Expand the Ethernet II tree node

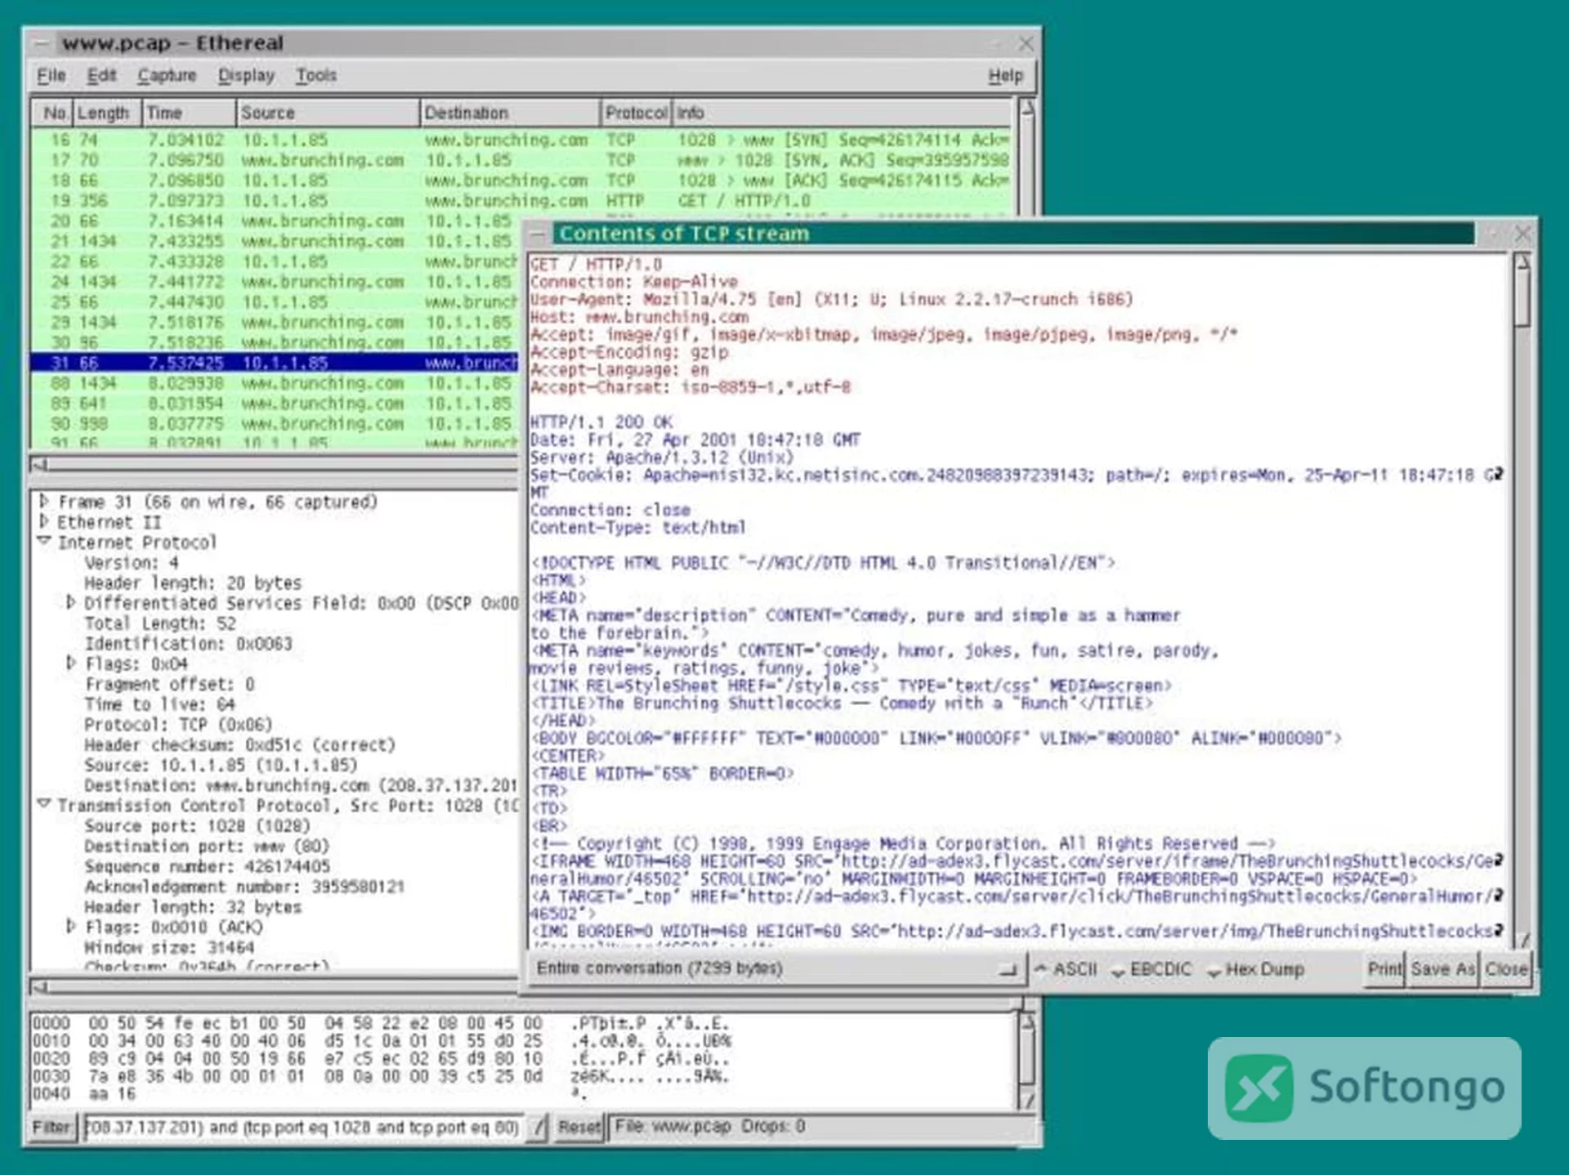tap(44, 521)
